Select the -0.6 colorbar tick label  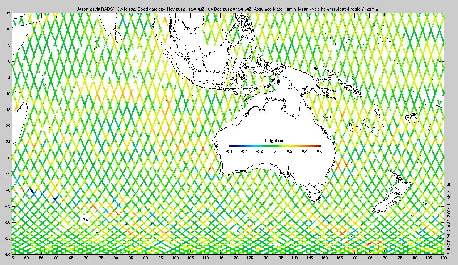pyautogui.click(x=229, y=151)
